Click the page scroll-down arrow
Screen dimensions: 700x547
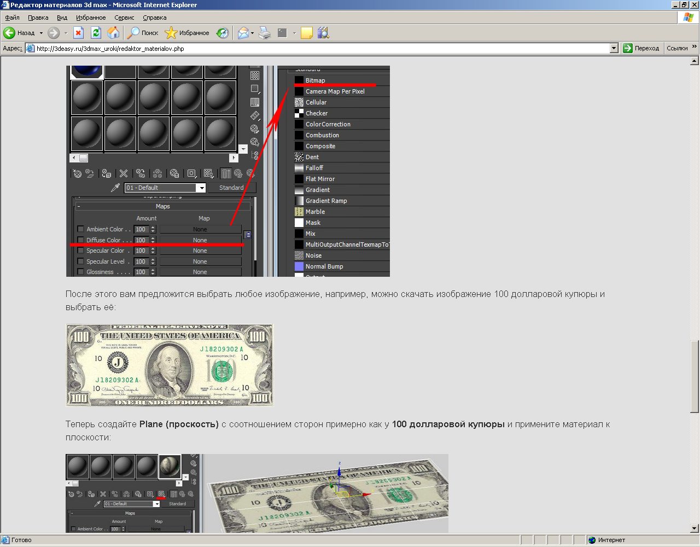tap(695, 528)
